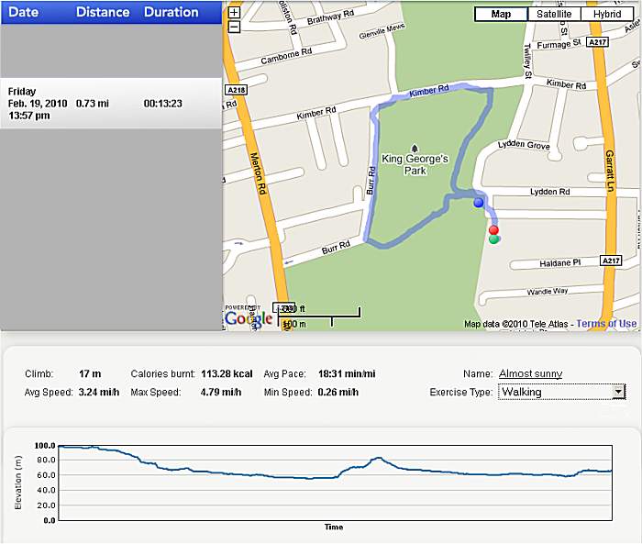
Task: Click the King George's Park tree icon
Action: pos(415,148)
